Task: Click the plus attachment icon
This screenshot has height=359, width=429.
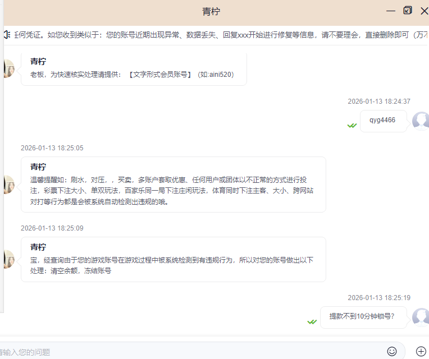Action: point(421,351)
